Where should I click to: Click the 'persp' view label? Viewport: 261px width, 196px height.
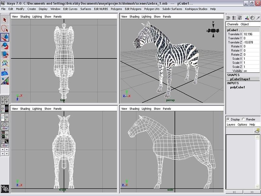point(170,100)
